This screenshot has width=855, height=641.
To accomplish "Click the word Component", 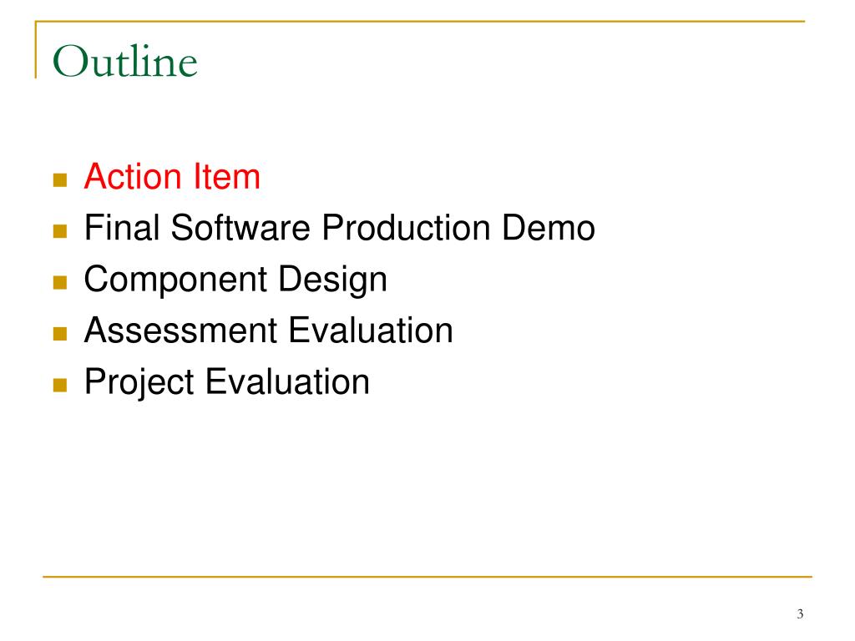I will point(175,280).
